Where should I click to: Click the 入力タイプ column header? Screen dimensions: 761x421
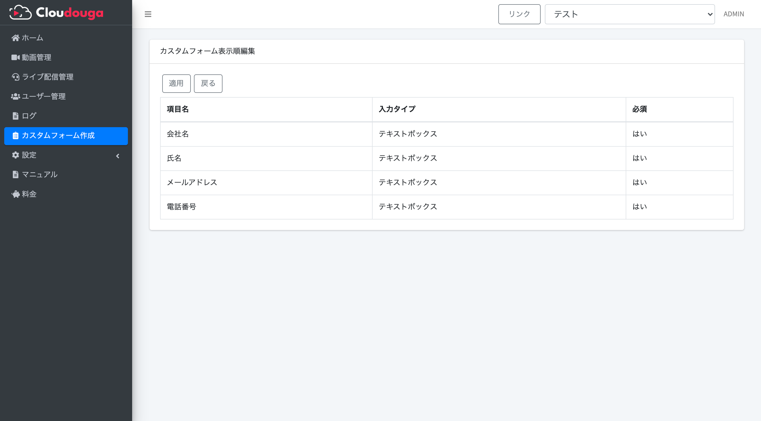(x=499, y=109)
